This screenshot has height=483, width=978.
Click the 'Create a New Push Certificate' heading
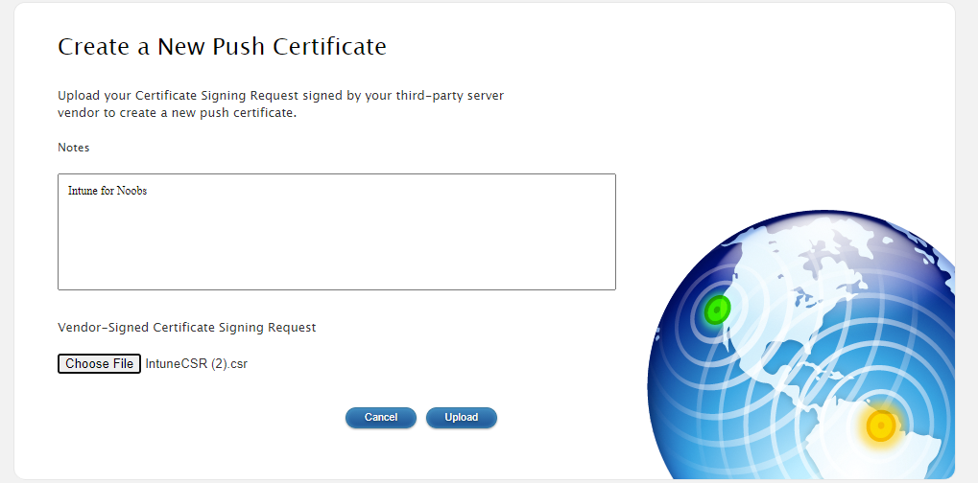coord(222,47)
